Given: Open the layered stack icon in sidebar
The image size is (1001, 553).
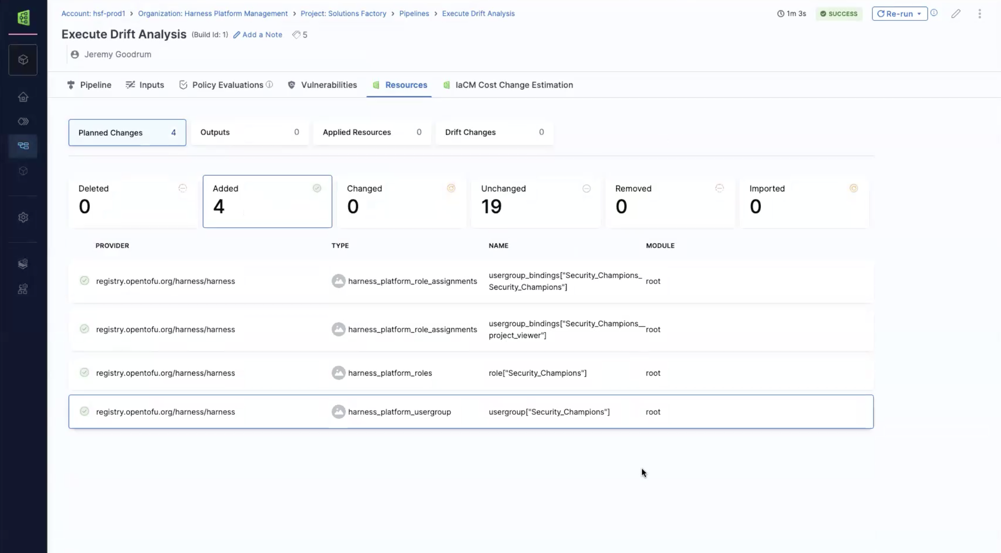Looking at the screenshot, I should tap(23, 264).
